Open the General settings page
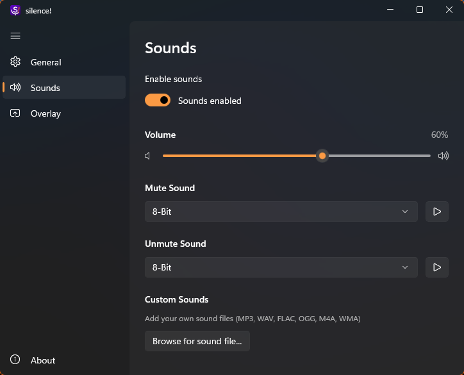Image resolution: width=464 pixels, height=375 pixels. [64, 62]
